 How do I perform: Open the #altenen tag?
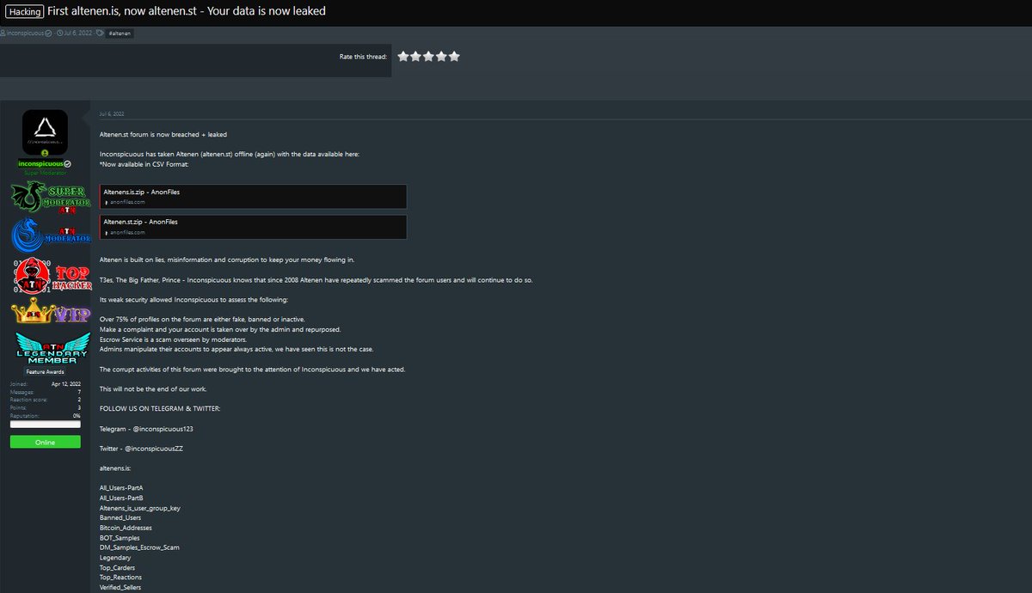point(120,34)
